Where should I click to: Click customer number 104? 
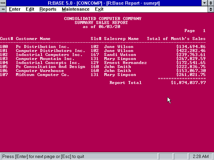click(x=4, y=63)
